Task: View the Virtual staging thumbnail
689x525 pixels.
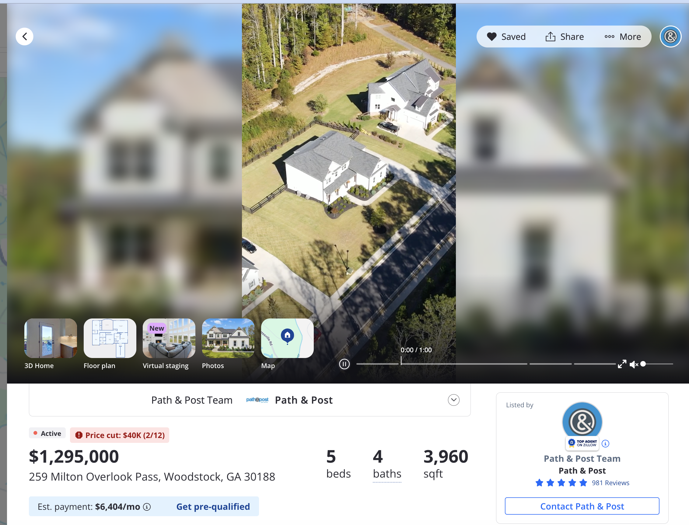Action: [x=169, y=344]
